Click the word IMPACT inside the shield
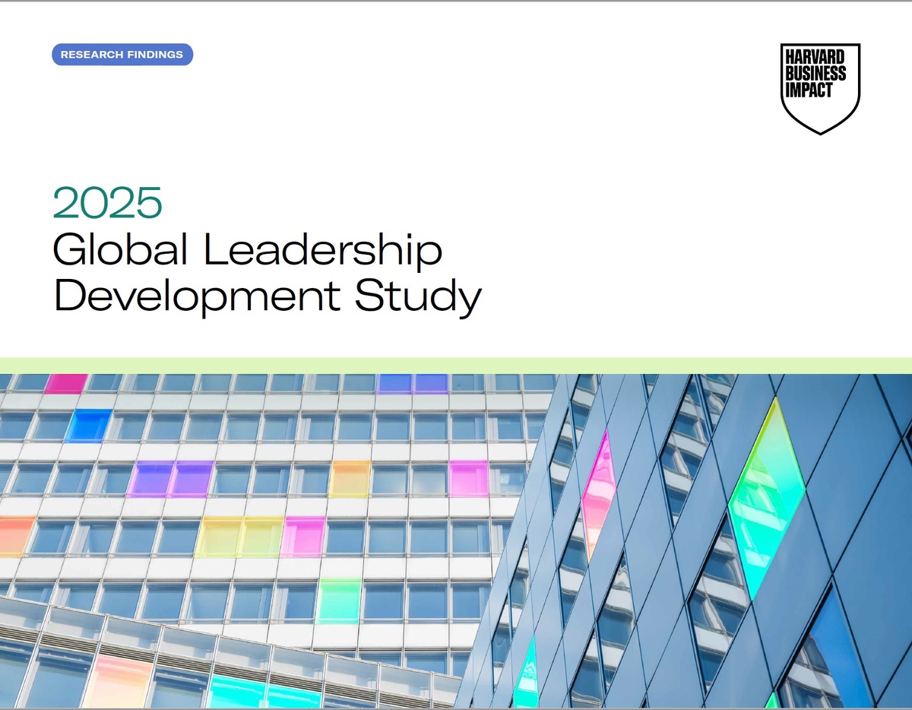 [x=811, y=89]
